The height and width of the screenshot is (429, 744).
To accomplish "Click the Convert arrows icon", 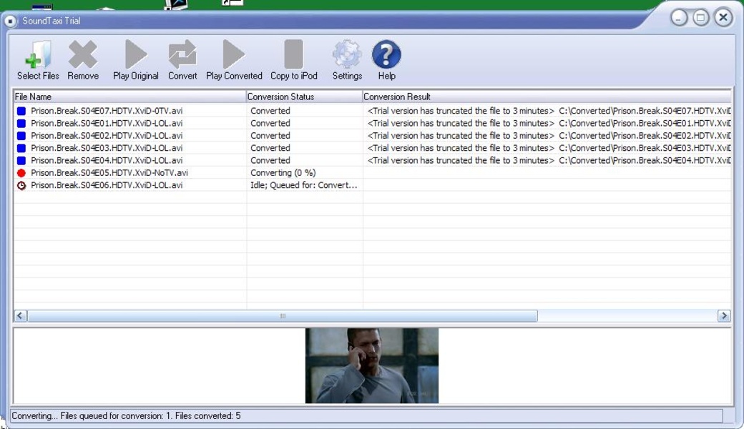I will point(182,55).
